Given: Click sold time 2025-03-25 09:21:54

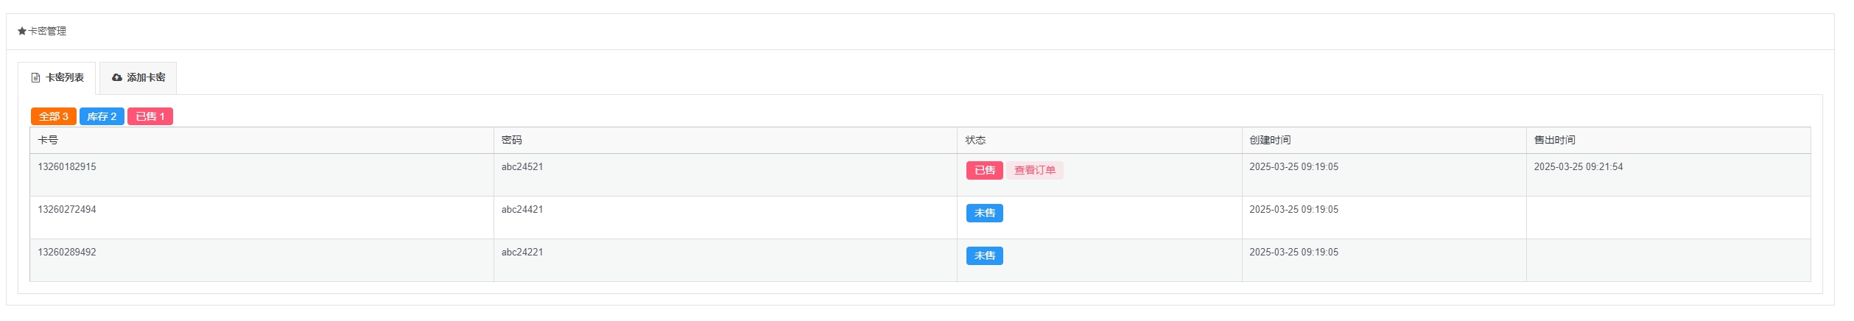Looking at the screenshot, I should (1578, 167).
